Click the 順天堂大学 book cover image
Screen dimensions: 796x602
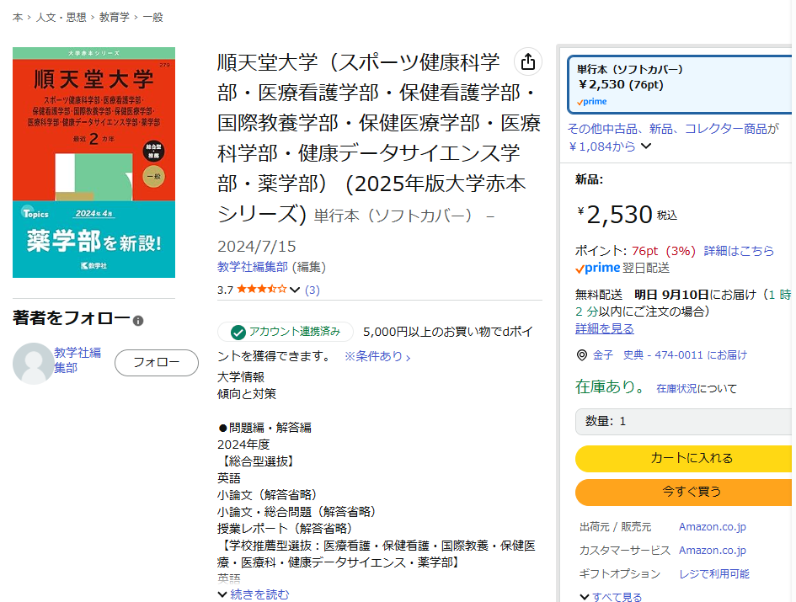[x=94, y=162]
